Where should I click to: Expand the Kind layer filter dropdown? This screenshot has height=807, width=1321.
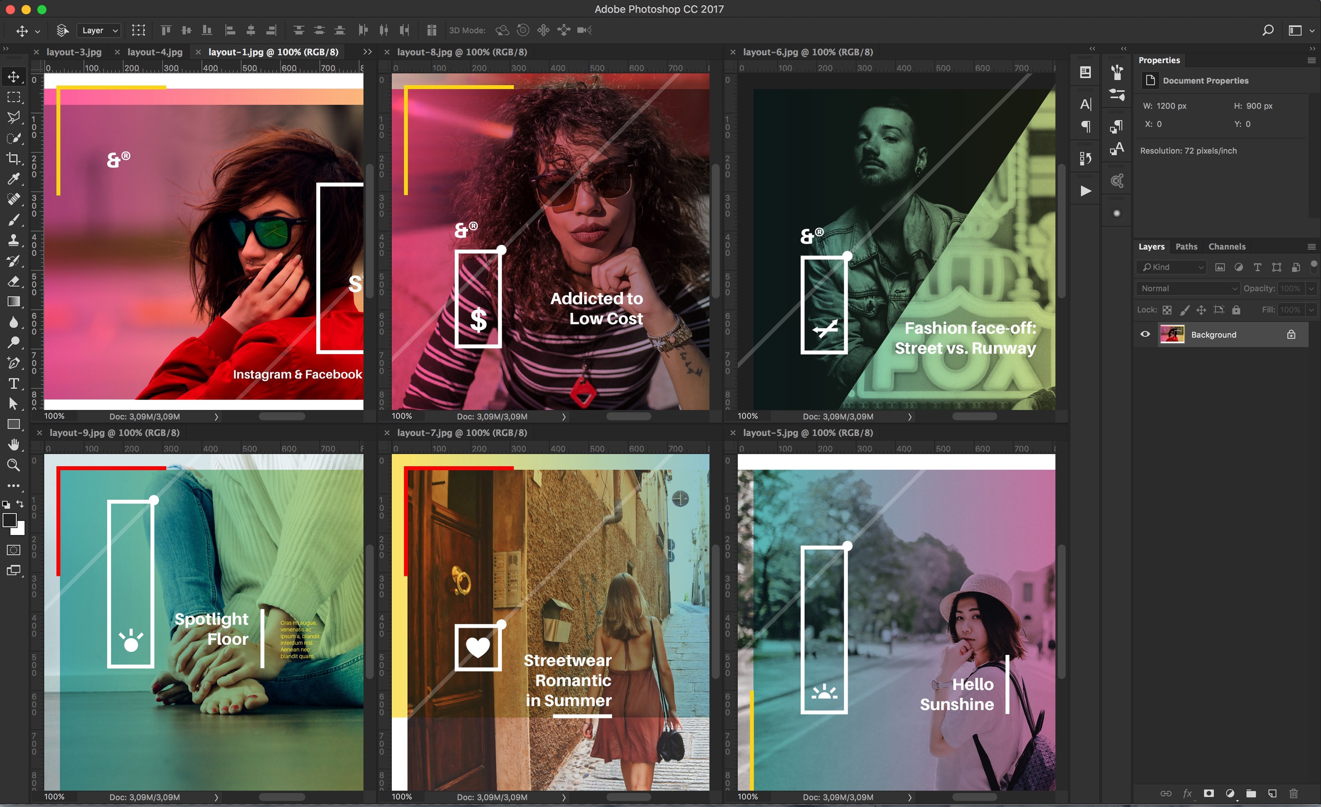(x=1172, y=267)
